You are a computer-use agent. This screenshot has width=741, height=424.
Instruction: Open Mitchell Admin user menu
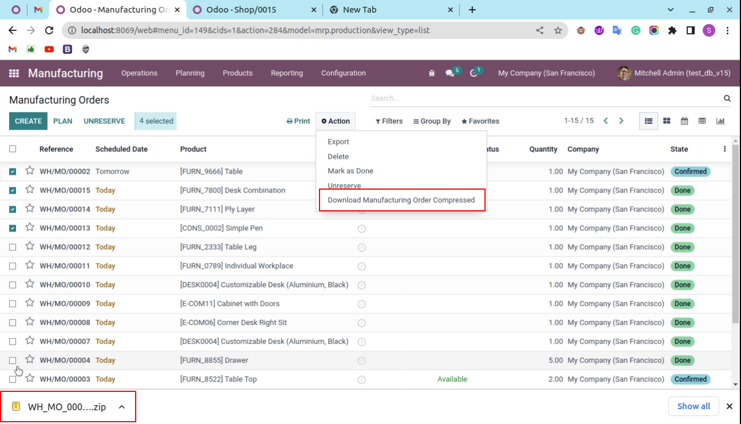(674, 73)
